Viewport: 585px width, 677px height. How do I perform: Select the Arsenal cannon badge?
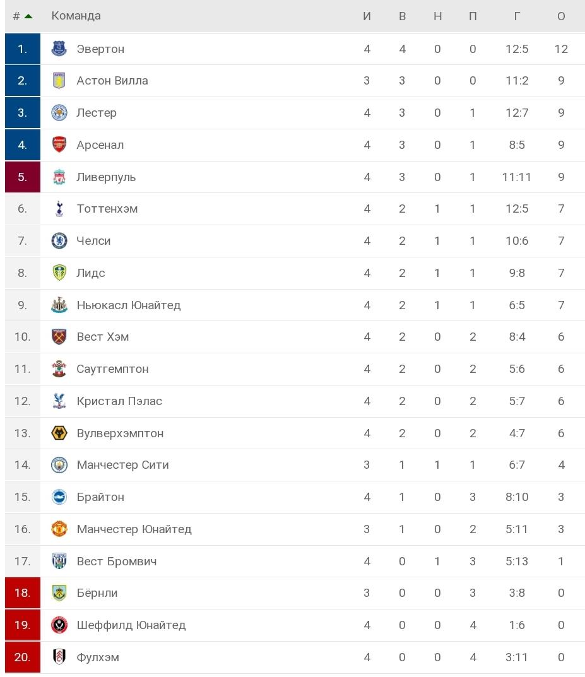58,144
